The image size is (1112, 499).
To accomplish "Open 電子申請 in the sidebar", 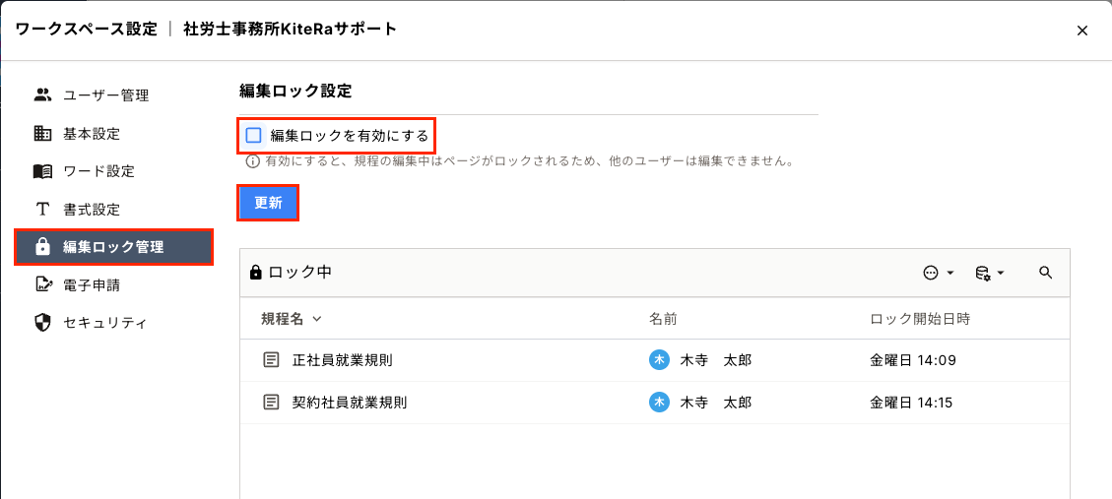I will tap(92, 285).
